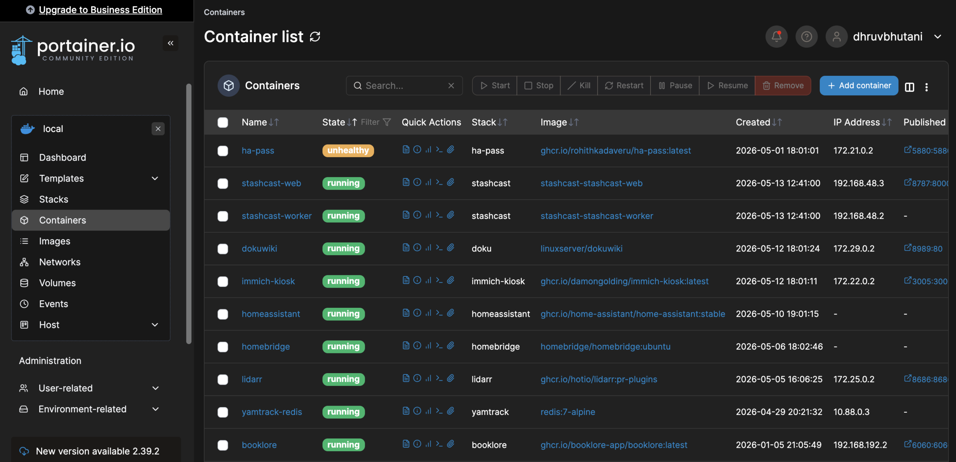Inspect the homebridge container via quick action
Viewport: 956px width, 462px height.
pos(417,345)
